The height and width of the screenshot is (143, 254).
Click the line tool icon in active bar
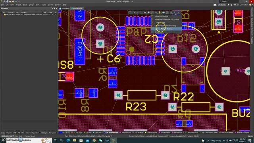(x=178, y=12)
